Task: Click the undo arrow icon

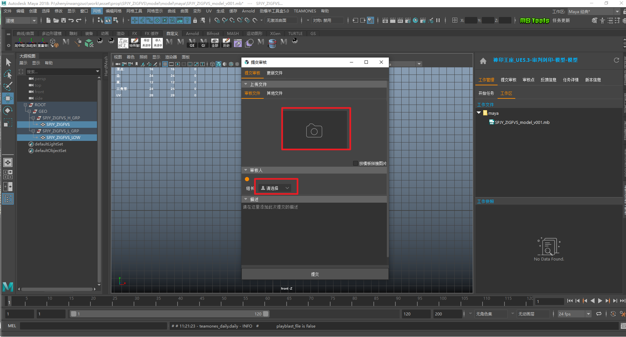Action: click(71, 20)
